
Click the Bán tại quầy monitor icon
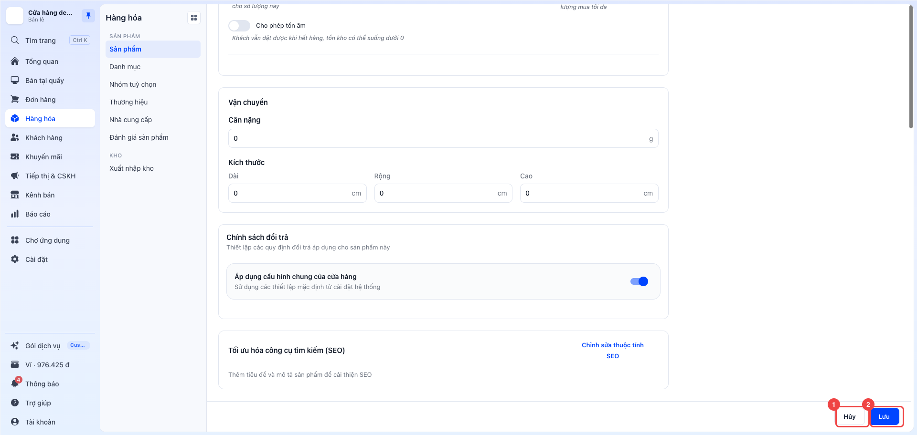point(15,81)
